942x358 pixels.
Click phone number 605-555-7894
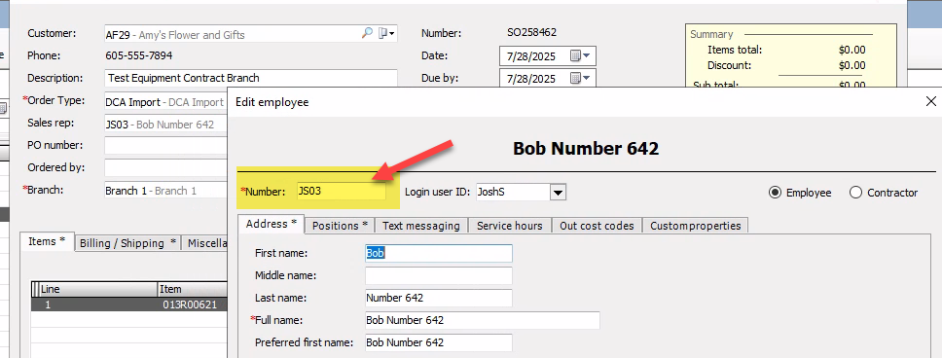tap(139, 55)
